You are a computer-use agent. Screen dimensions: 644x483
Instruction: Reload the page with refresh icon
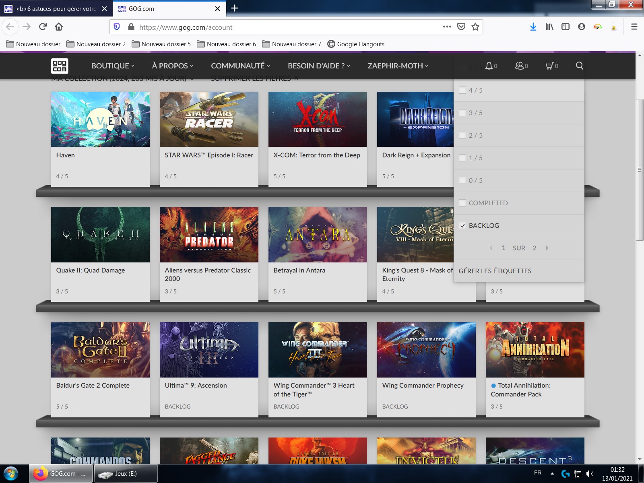click(x=43, y=27)
